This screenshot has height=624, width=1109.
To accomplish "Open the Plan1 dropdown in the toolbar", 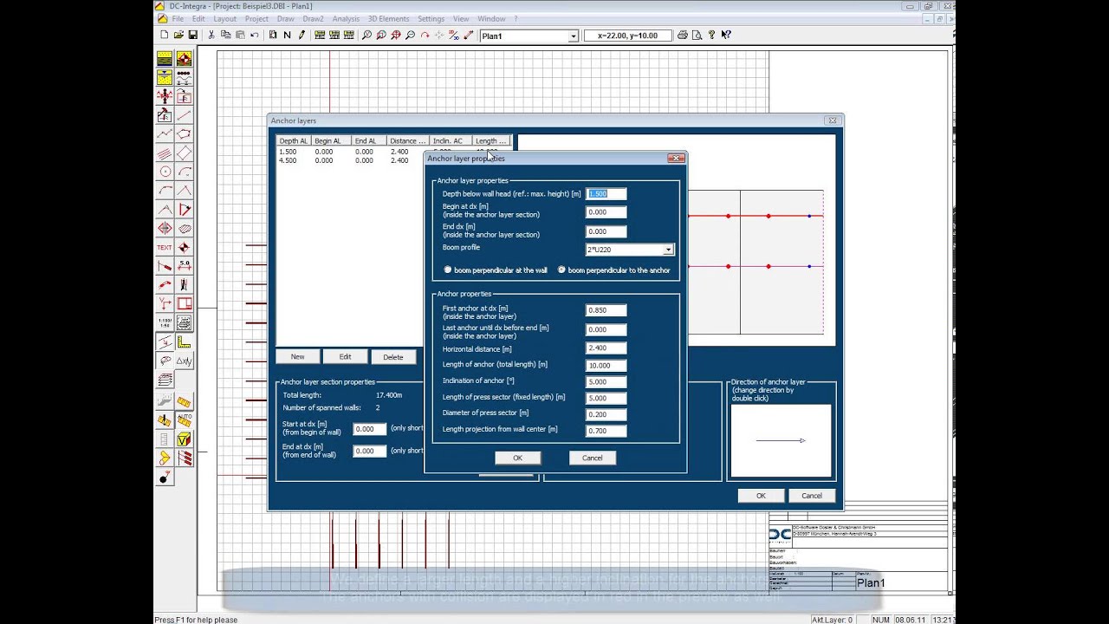I will pyautogui.click(x=573, y=36).
